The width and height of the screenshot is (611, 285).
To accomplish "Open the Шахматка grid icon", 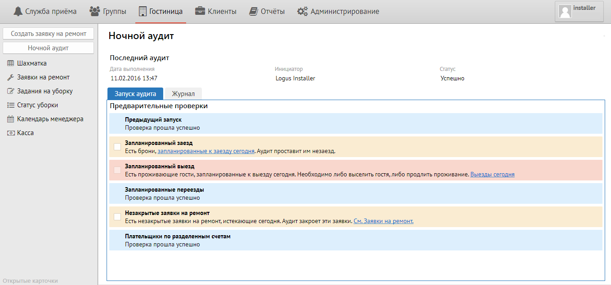I will pos(11,63).
